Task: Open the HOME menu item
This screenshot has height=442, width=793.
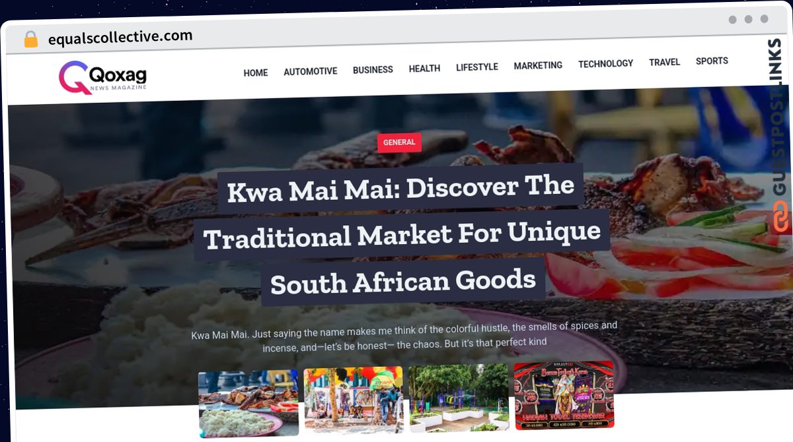Action: click(x=256, y=73)
